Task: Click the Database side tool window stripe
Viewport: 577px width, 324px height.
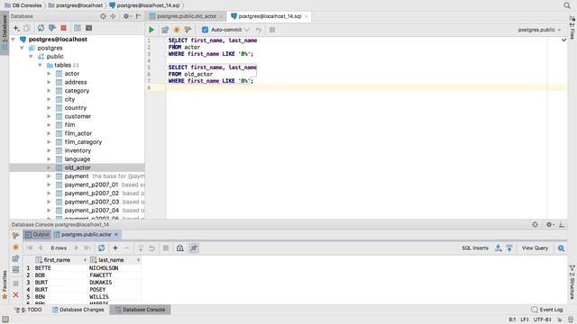Action: point(5,32)
